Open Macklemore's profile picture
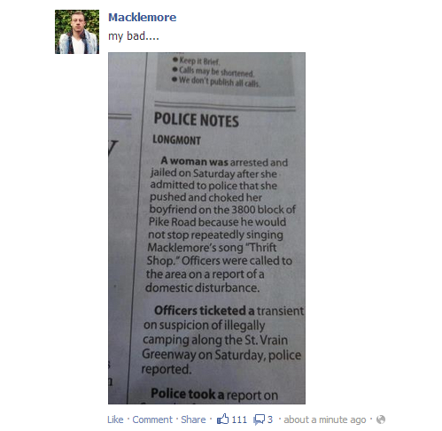 (77, 32)
